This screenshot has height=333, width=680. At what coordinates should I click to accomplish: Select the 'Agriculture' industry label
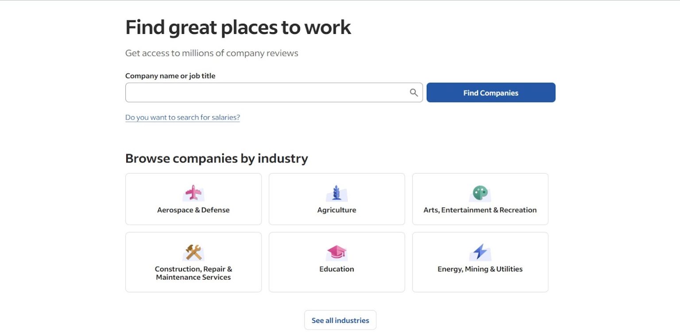point(336,210)
